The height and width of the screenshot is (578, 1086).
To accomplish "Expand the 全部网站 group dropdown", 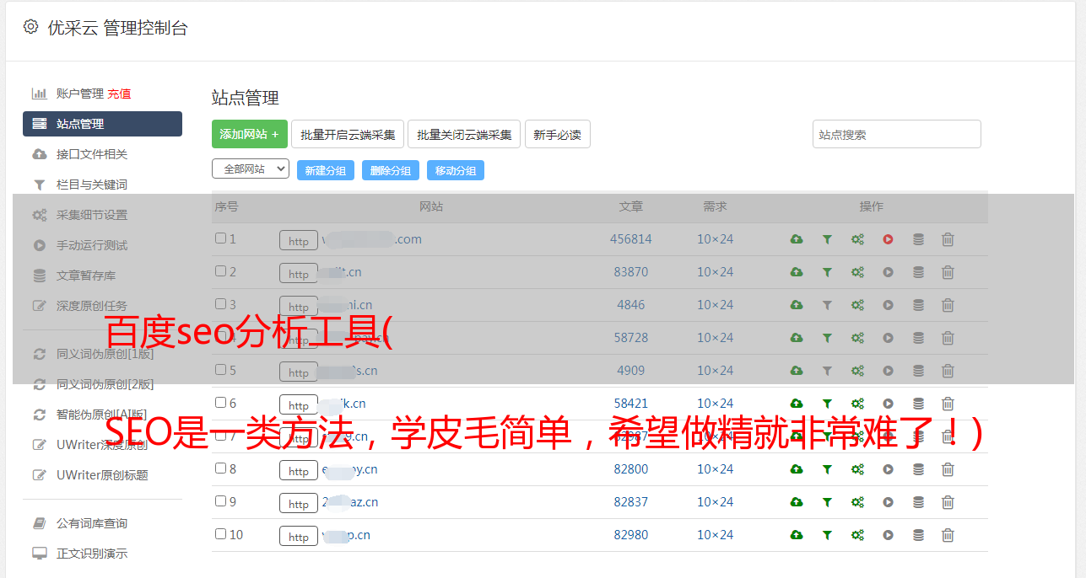I will pos(250,169).
